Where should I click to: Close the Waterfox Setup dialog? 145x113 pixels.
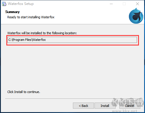(138, 4)
